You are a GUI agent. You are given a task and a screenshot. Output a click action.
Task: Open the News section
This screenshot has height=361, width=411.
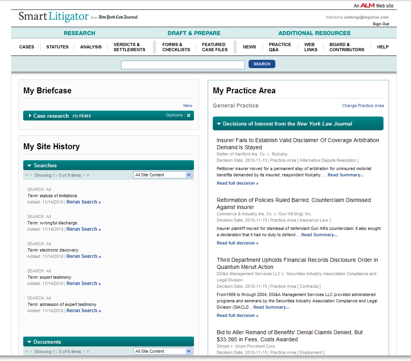click(249, 47)
